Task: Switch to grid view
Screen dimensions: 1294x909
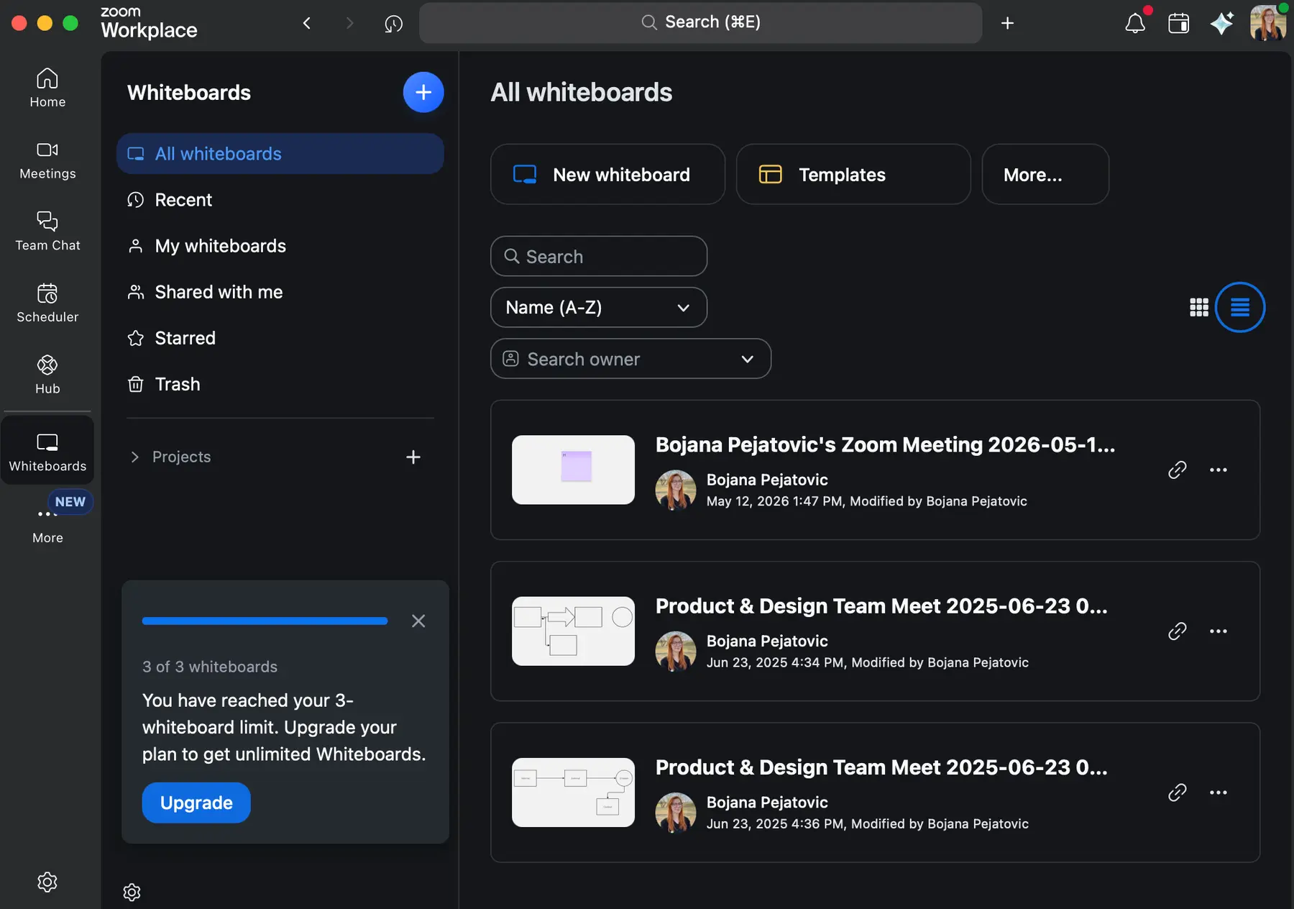Action: 1199,307
